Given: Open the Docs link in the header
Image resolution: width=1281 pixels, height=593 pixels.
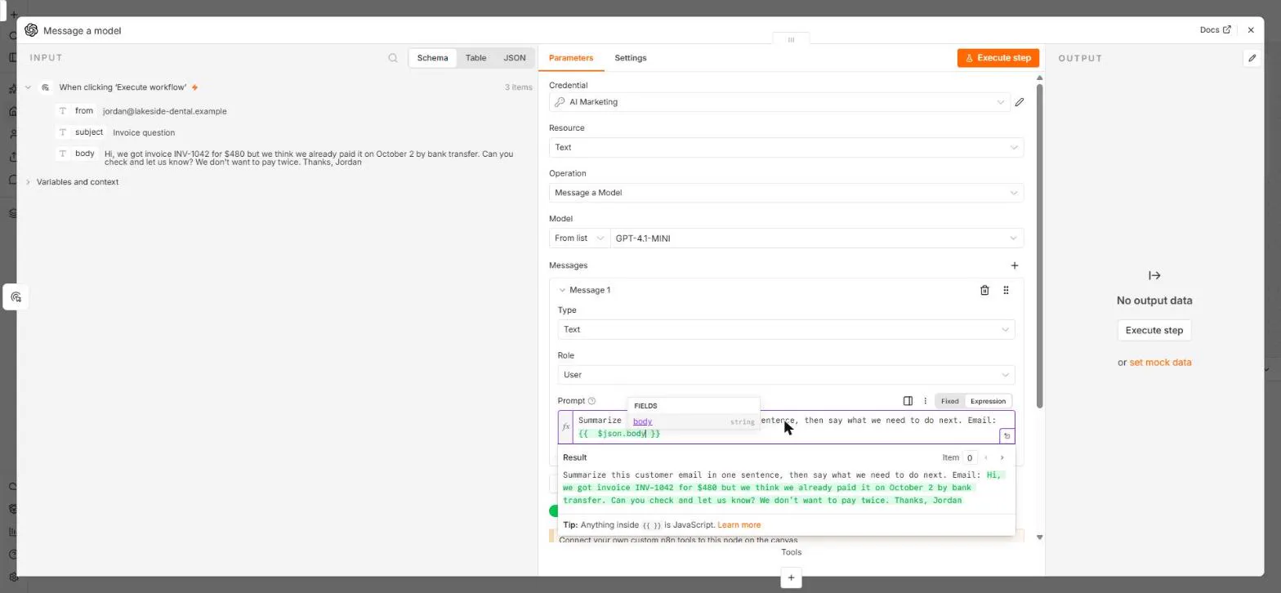Looking at the screenshot, I should point(1215,30).
